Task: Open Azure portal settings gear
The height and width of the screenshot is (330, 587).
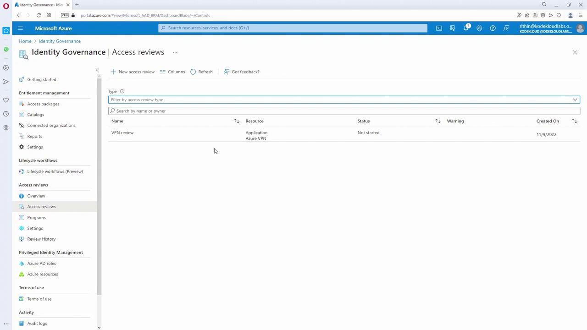Action: pos(479,28)
